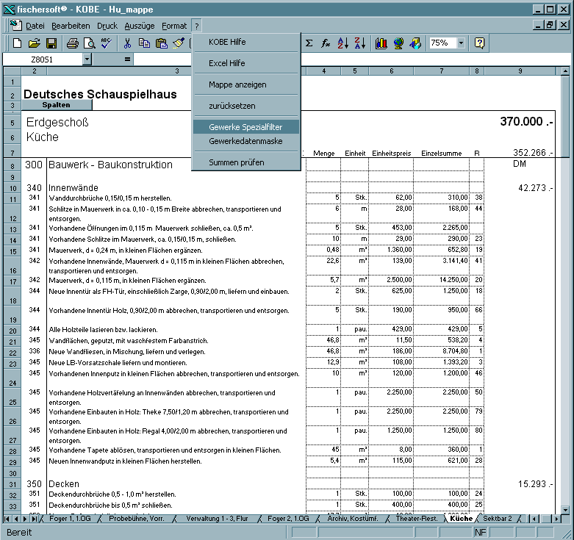Open the Chart Wizard icon
Image resolution: width=574 pixels, height=540 pixels.
click(381, 43)
